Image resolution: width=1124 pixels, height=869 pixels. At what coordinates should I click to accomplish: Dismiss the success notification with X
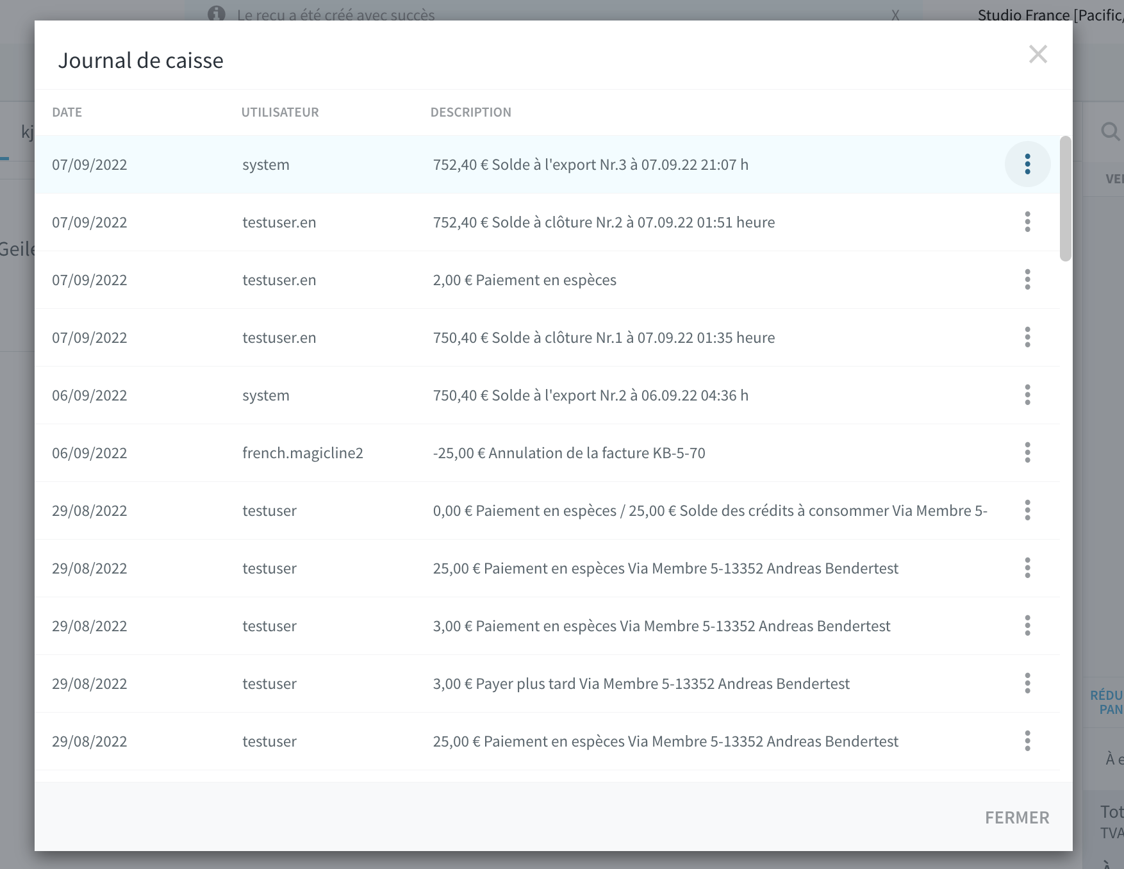tap(895, 15)
